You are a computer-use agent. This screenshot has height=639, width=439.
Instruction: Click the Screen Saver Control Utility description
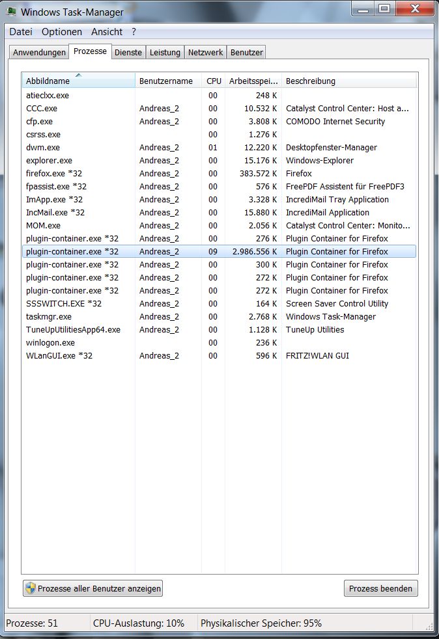click(337, 304)
